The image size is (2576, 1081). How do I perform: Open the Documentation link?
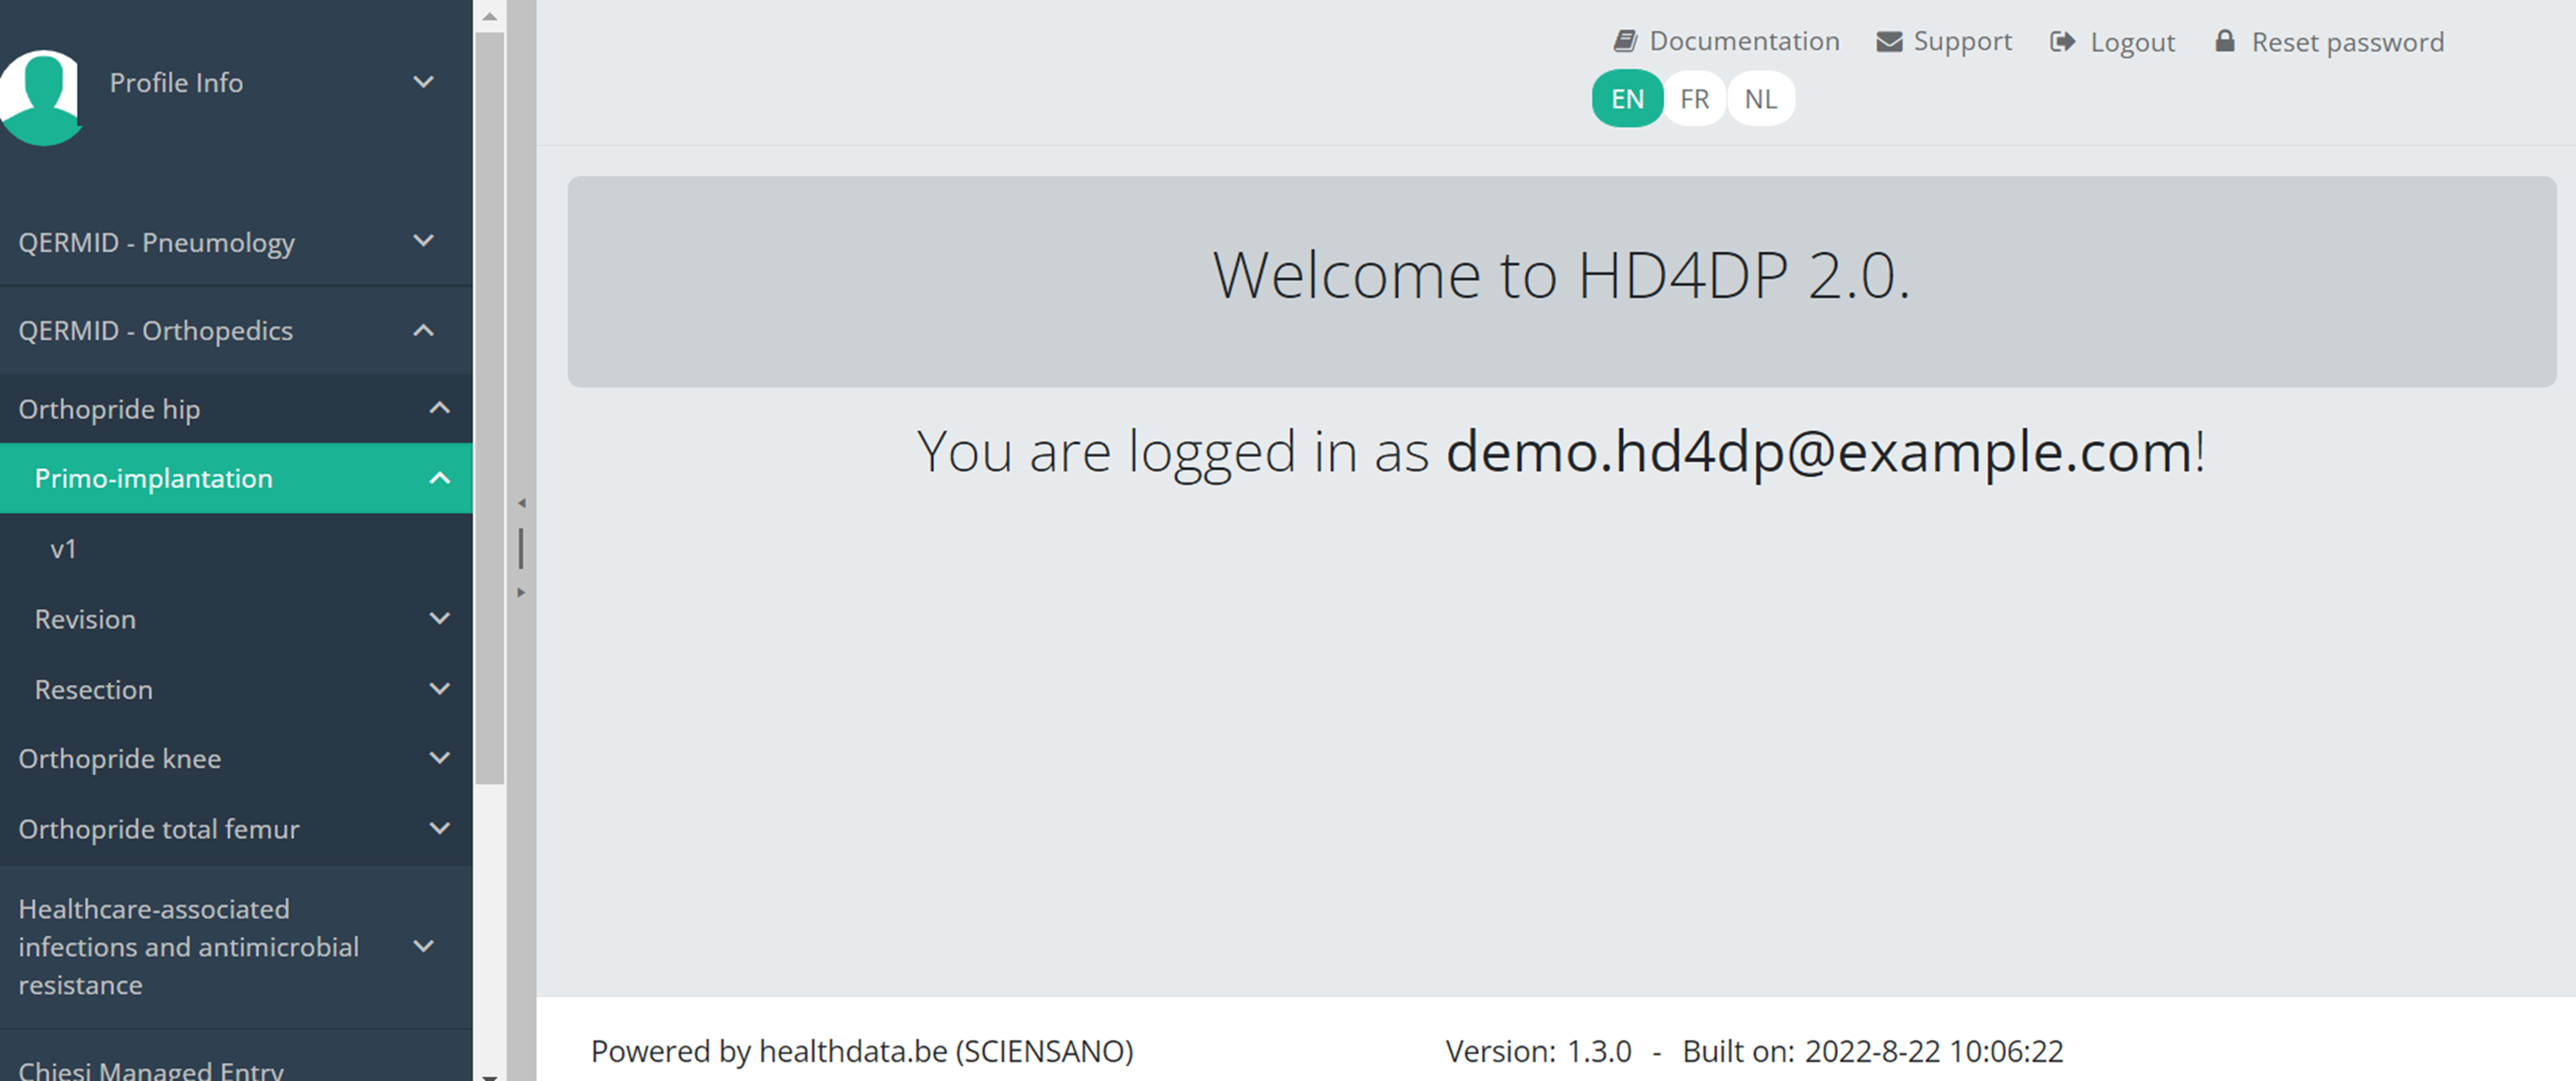tap(1743, 41)
